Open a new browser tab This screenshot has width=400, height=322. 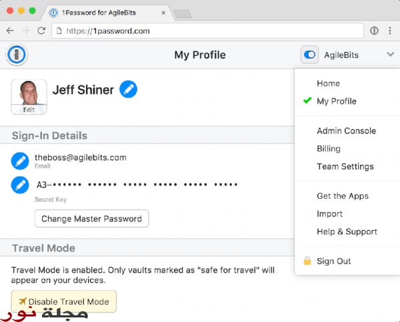click(x=183, y=14)
